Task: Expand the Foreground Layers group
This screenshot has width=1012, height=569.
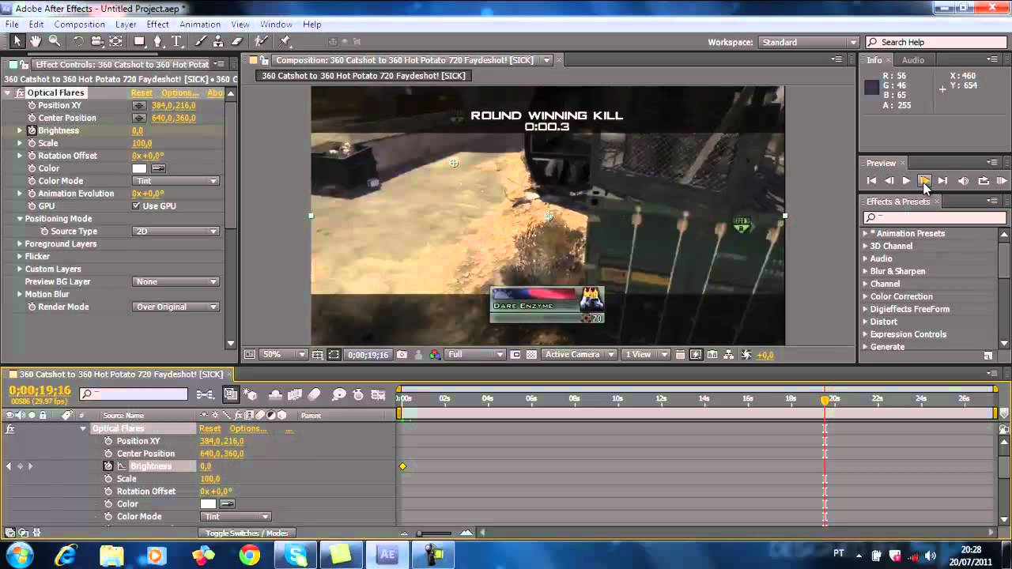Action: click(x=20, y=244)
